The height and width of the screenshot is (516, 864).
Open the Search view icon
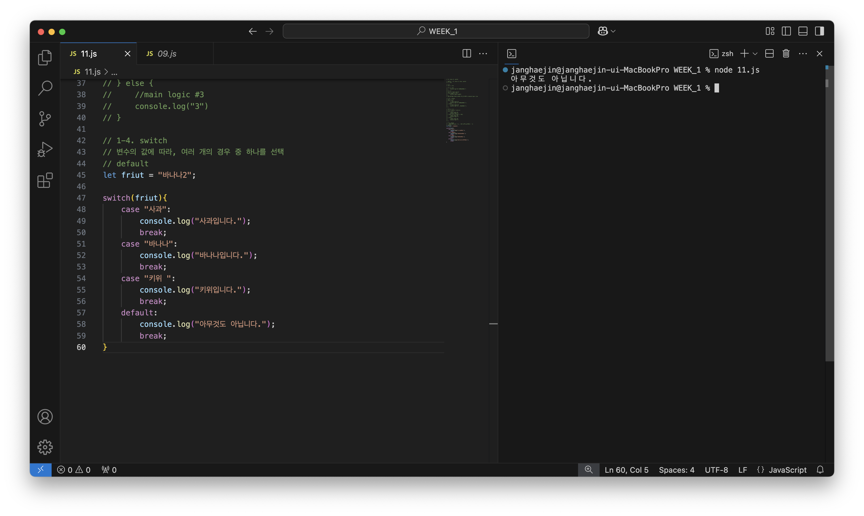(x=45, y=88)
